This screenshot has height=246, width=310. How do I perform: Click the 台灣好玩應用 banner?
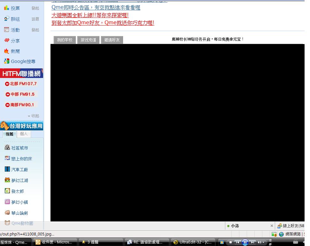click(x=21, y=126)
